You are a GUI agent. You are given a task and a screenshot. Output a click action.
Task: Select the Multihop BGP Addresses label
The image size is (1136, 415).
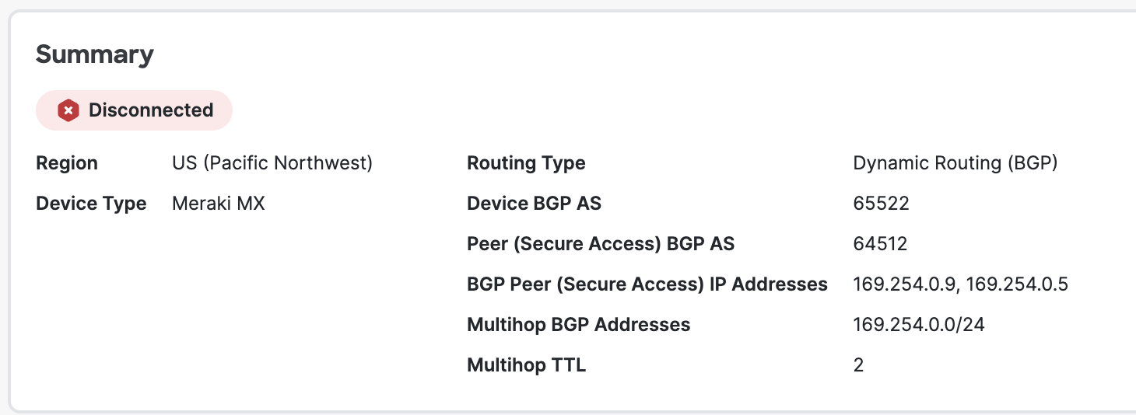(x=578, y=325)
